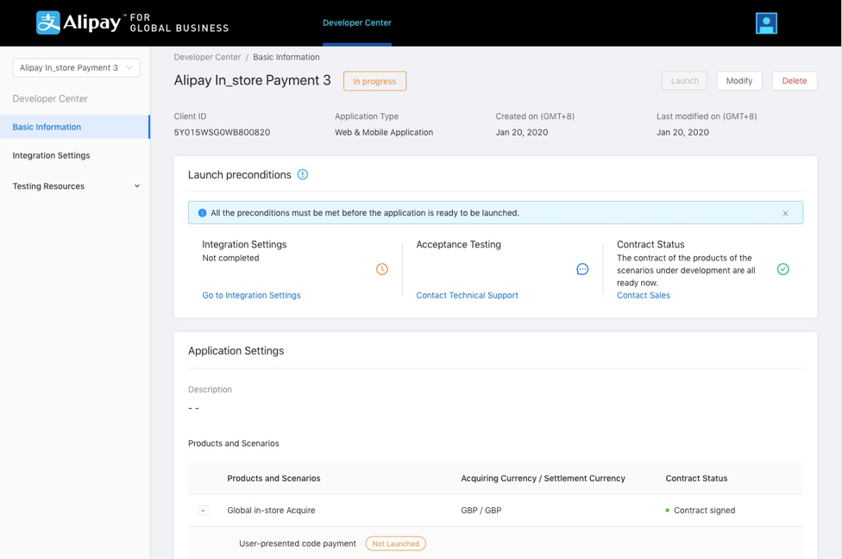Viewport: 842px width, 559px height.
Task: Click the Launch preconditions info icon
Action: click(x=303, y=174)
